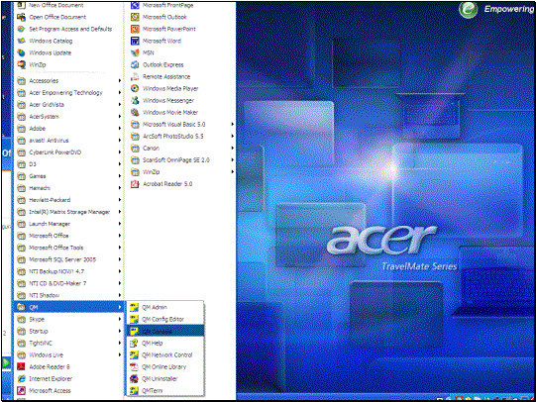
Task: Open the QM Admin icon
Action: click(134, 307)
